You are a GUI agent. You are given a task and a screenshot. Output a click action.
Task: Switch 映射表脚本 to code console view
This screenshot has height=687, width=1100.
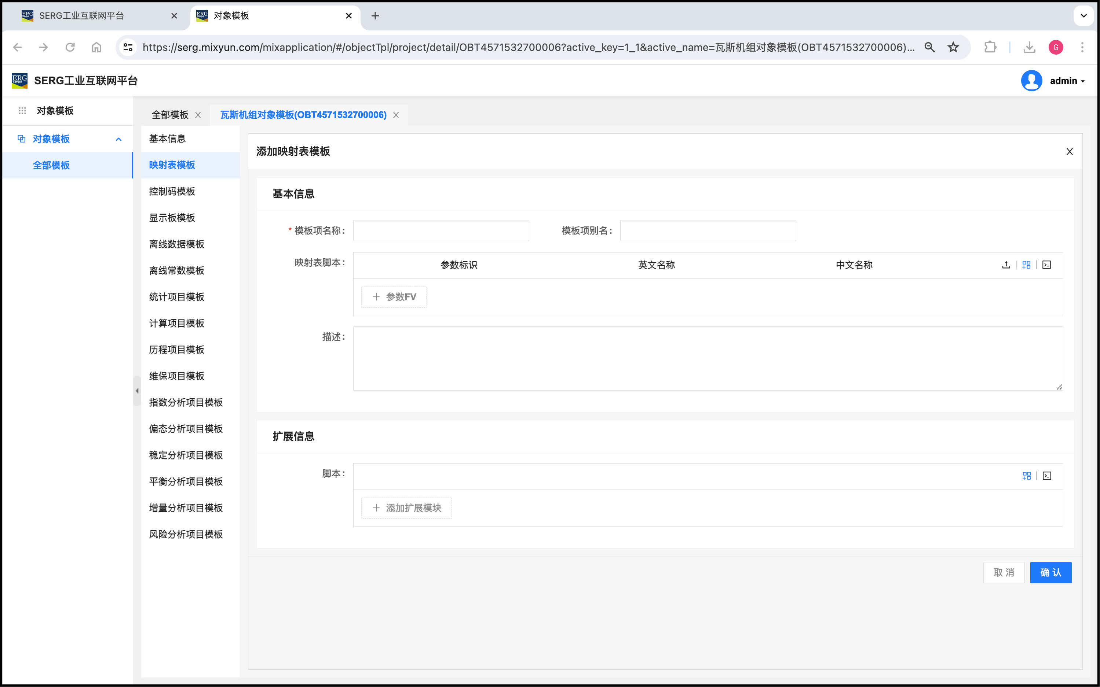1047,265
